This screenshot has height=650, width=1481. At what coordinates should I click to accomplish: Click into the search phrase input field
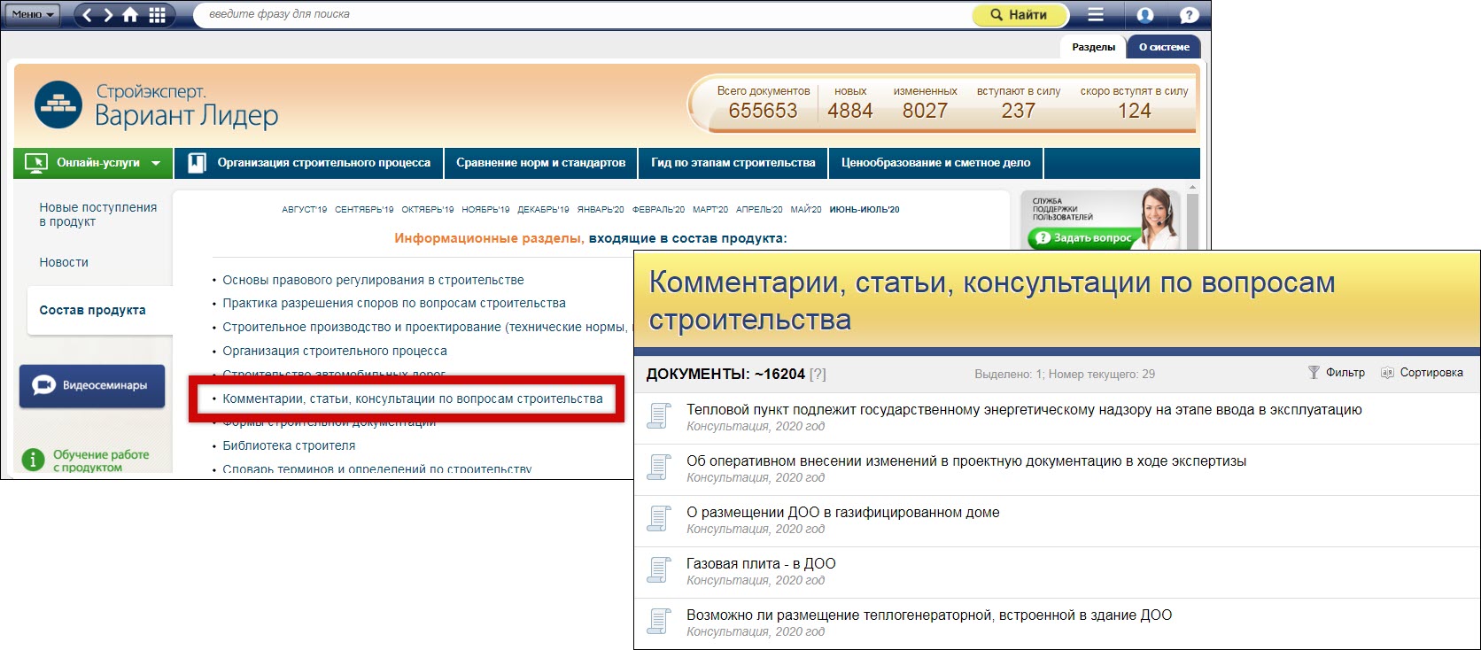576,15
